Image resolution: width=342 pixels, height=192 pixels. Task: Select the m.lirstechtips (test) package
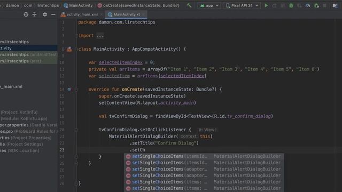28,61
